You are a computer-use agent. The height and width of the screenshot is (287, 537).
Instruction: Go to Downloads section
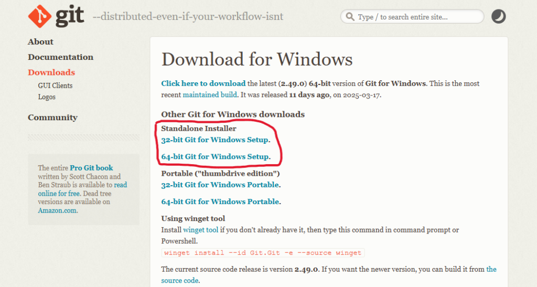click(51, 72)
